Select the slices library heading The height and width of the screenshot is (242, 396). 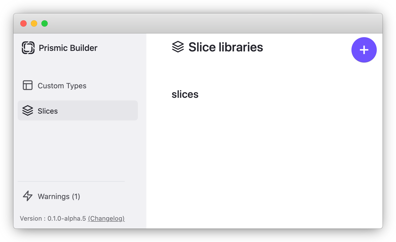coord(185,94)
